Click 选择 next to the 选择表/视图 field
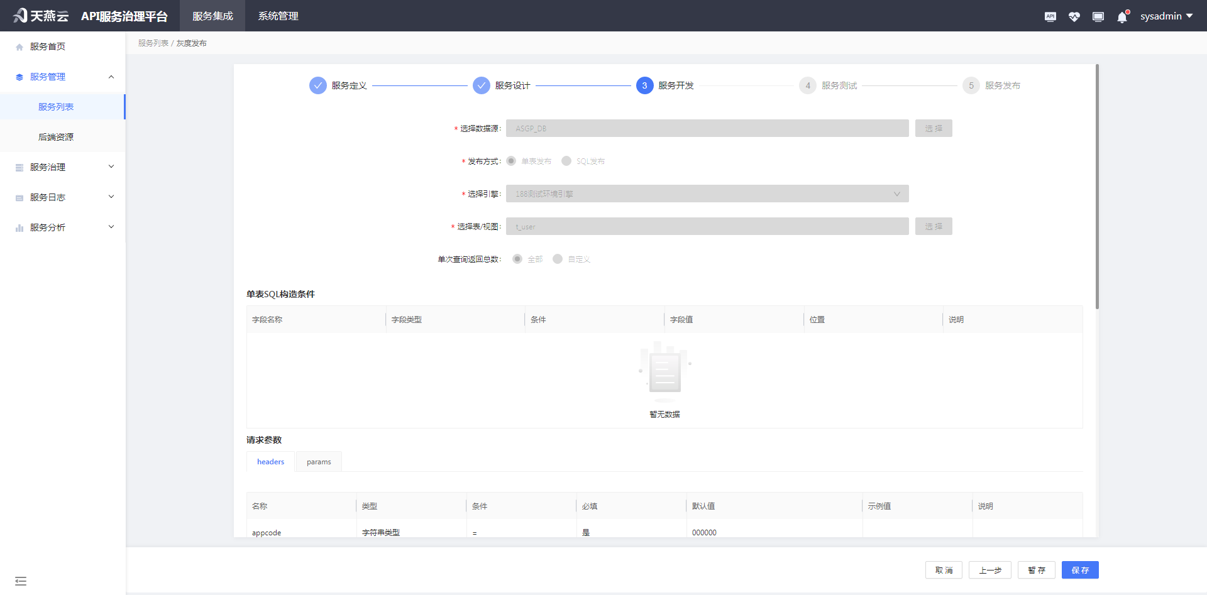 pos(934,226)
